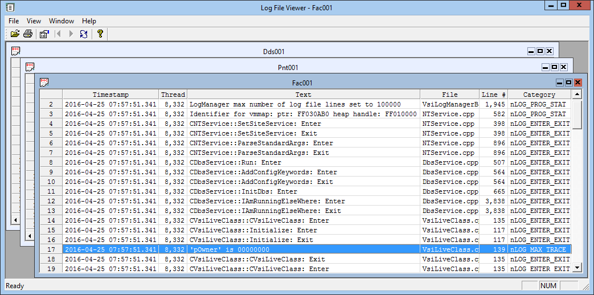Click the nLOG_MAX_TRACE category cell
This screenshot has width=594, height=295.
(x=539, y=249)
